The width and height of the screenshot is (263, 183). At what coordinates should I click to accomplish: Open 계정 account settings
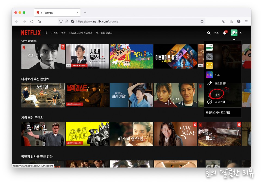click(217, 95)
